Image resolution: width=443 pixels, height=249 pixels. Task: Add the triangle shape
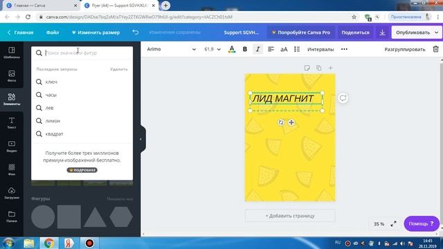96,217
